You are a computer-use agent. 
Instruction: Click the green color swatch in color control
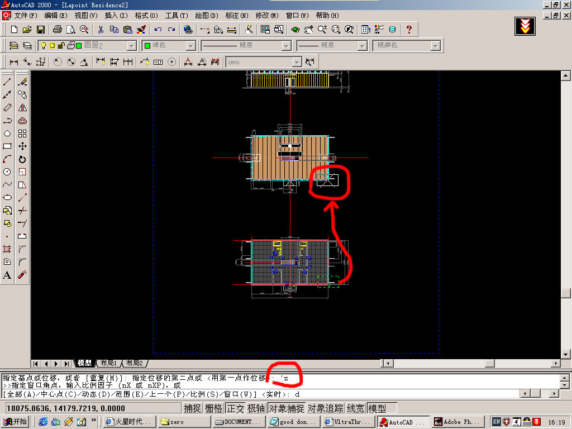pos(147,46)
